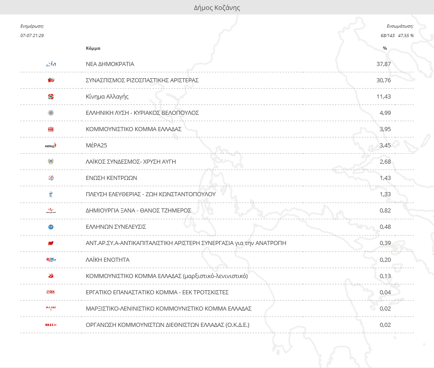Click the 30,76 percentage value

point(384,80)
